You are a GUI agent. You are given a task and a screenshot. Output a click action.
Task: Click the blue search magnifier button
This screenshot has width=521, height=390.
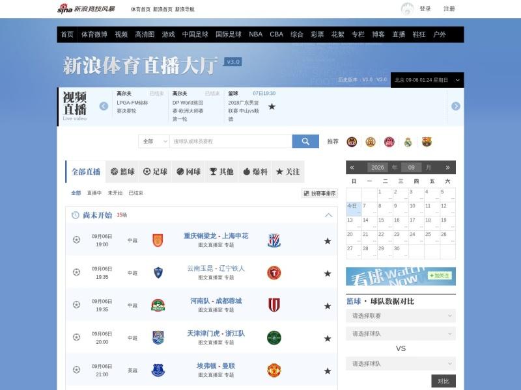click(305, 141)
